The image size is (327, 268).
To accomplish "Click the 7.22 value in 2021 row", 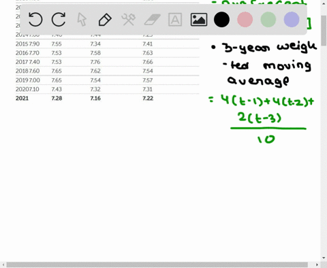I will pyautogui.click(x=148, y=98).
